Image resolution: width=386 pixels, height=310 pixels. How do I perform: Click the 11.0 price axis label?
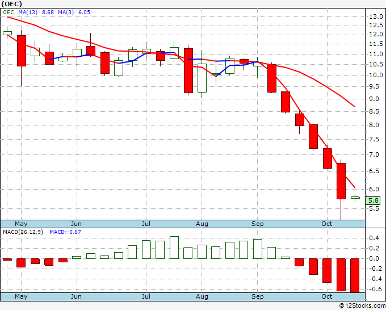pos(376,54)
